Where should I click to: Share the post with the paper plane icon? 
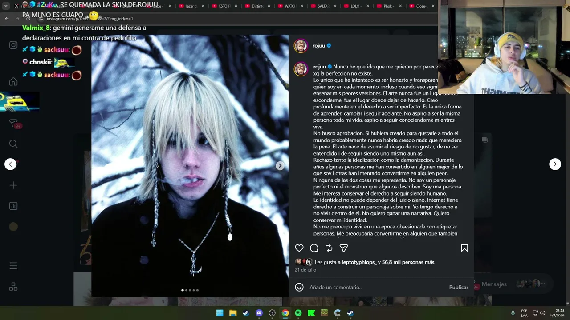[x=344, y=248]
